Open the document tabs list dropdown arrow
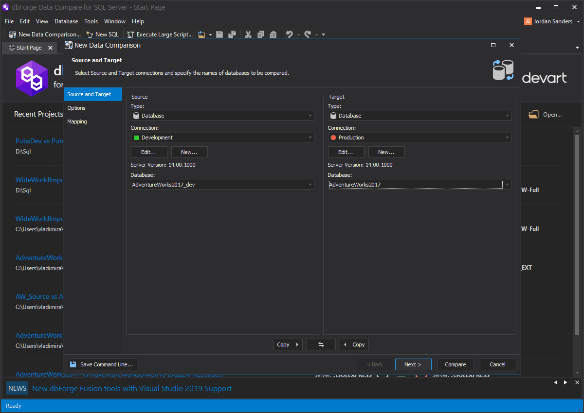Viewport: 584px width, 413px height. point(577,48)
